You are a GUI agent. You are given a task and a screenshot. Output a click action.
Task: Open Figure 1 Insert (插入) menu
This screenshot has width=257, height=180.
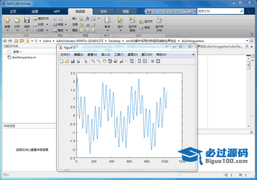pyautogui.click(x=106, y=55)
